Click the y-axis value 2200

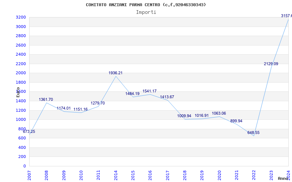[21, 64]
